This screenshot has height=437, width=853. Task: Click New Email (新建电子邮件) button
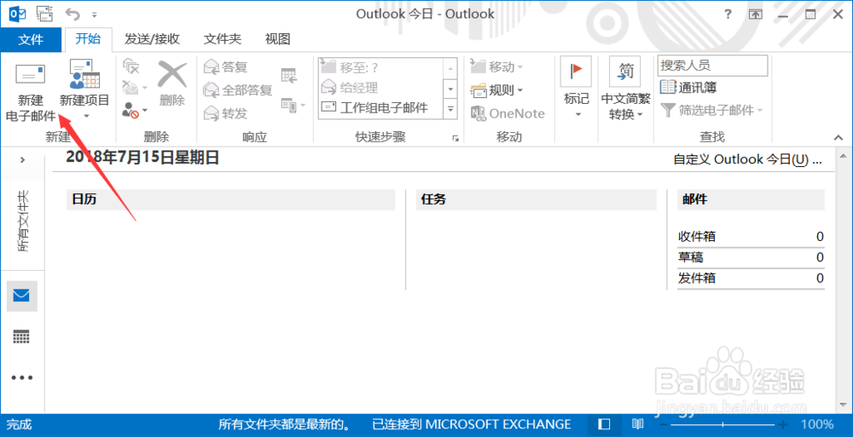click(x=31, y=92)
